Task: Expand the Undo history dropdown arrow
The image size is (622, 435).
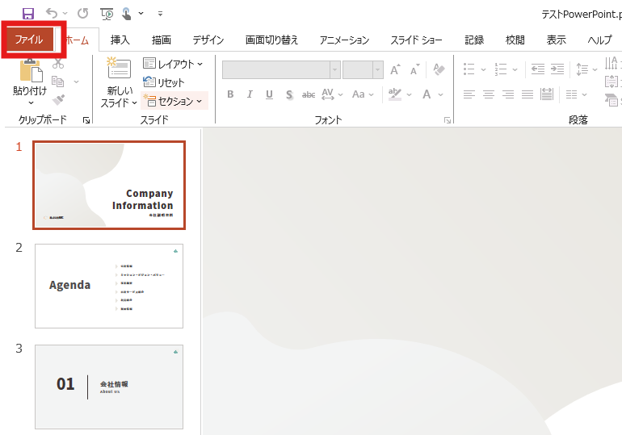Action: 65,14
